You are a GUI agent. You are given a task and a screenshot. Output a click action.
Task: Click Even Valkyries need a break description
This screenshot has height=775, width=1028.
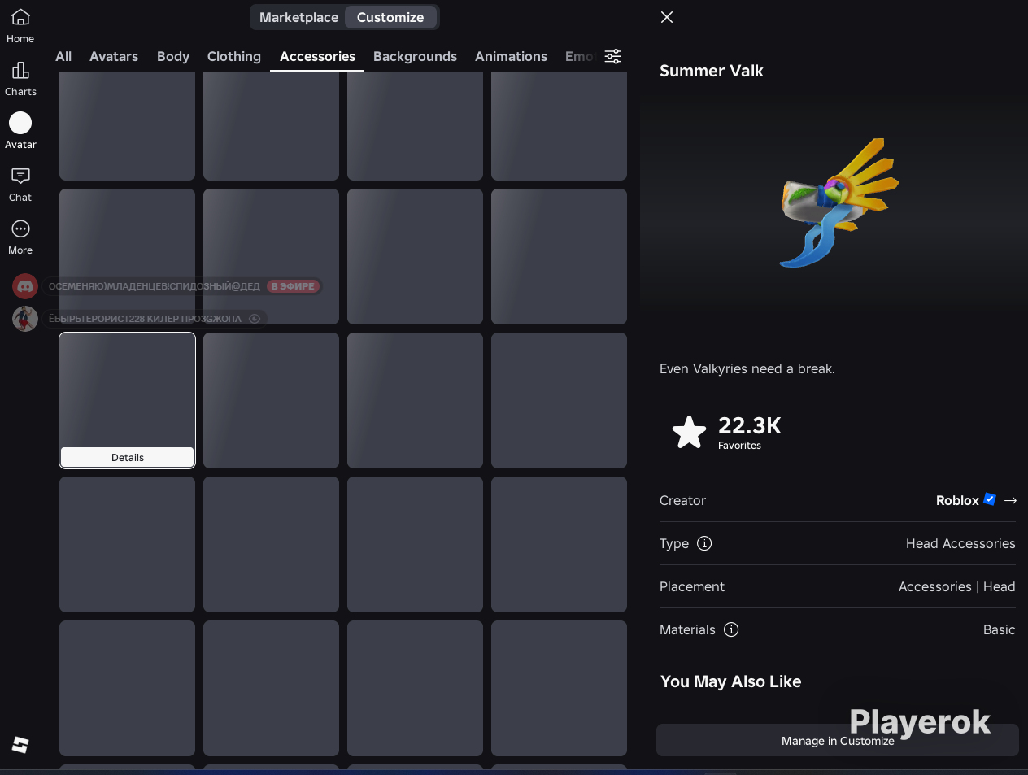[x=747, y=368]
